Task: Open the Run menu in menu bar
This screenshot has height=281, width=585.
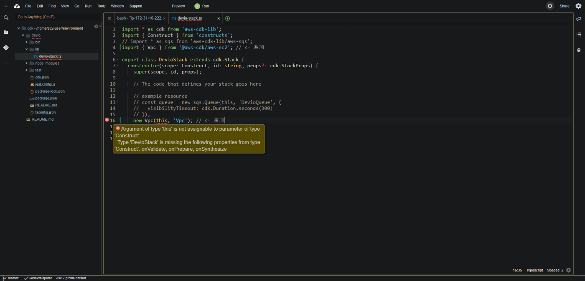Action: pyautogui.click(x=88, y=6)
